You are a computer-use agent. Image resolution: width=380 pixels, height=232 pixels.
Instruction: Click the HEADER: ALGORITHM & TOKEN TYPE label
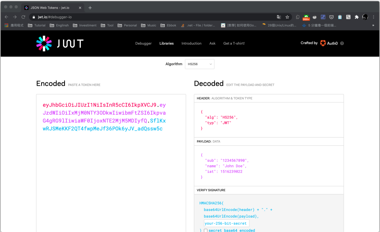225,98
